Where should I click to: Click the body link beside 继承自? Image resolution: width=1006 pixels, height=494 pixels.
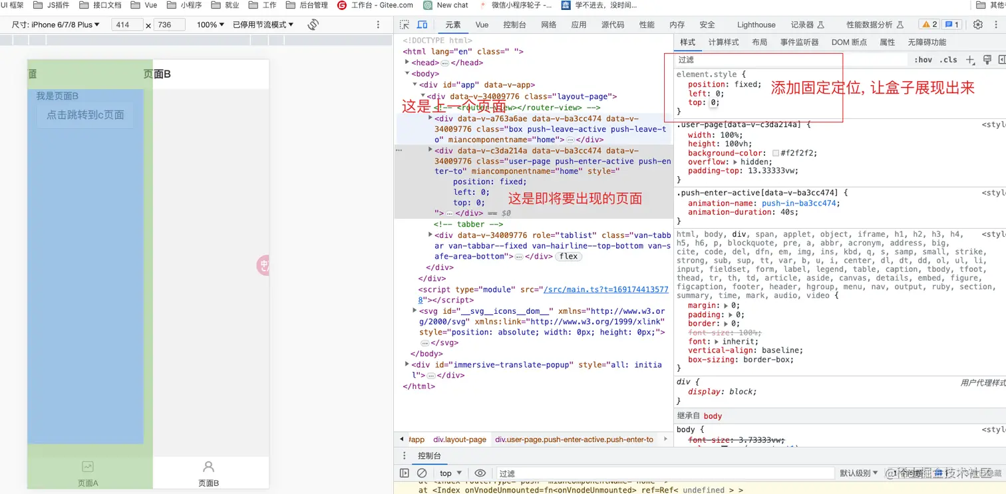pyautogui.click(x=713, y=416)
